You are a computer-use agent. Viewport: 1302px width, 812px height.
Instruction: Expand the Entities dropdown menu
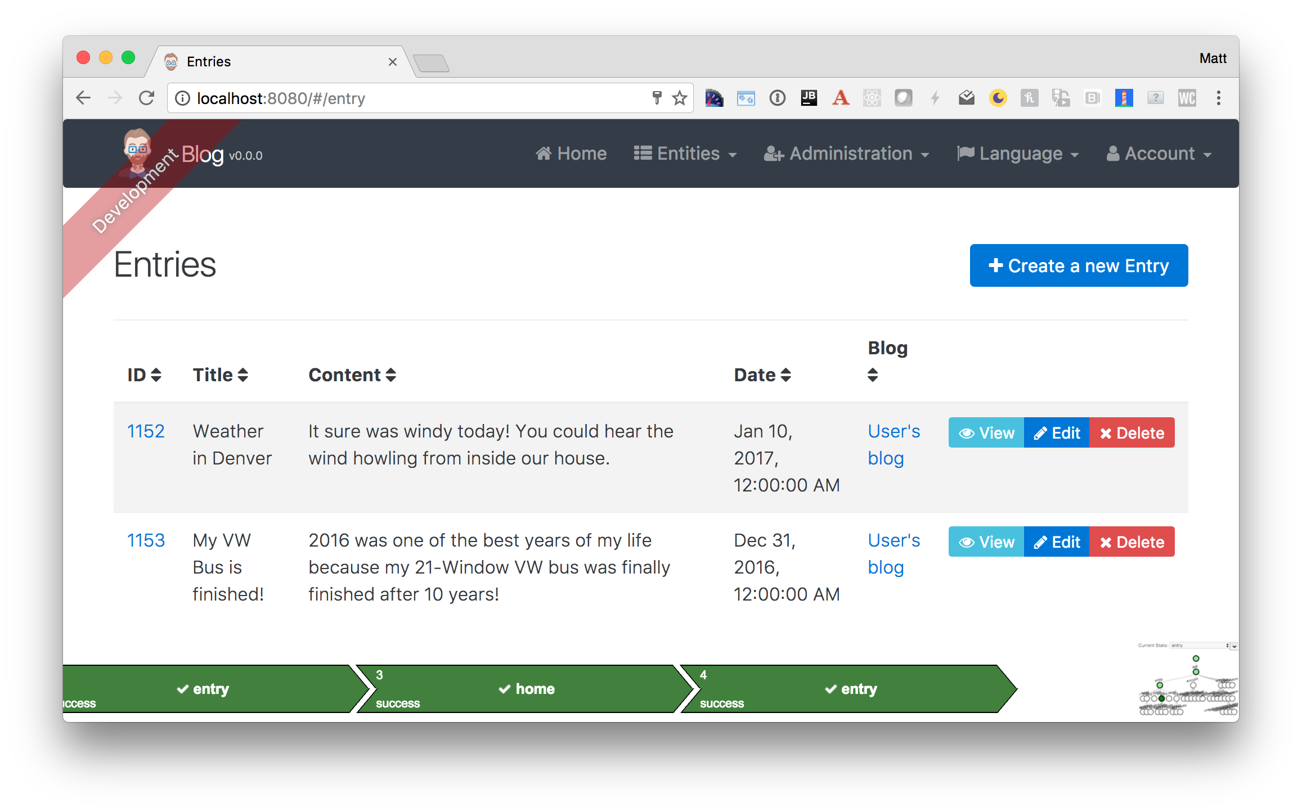point(685,154)
